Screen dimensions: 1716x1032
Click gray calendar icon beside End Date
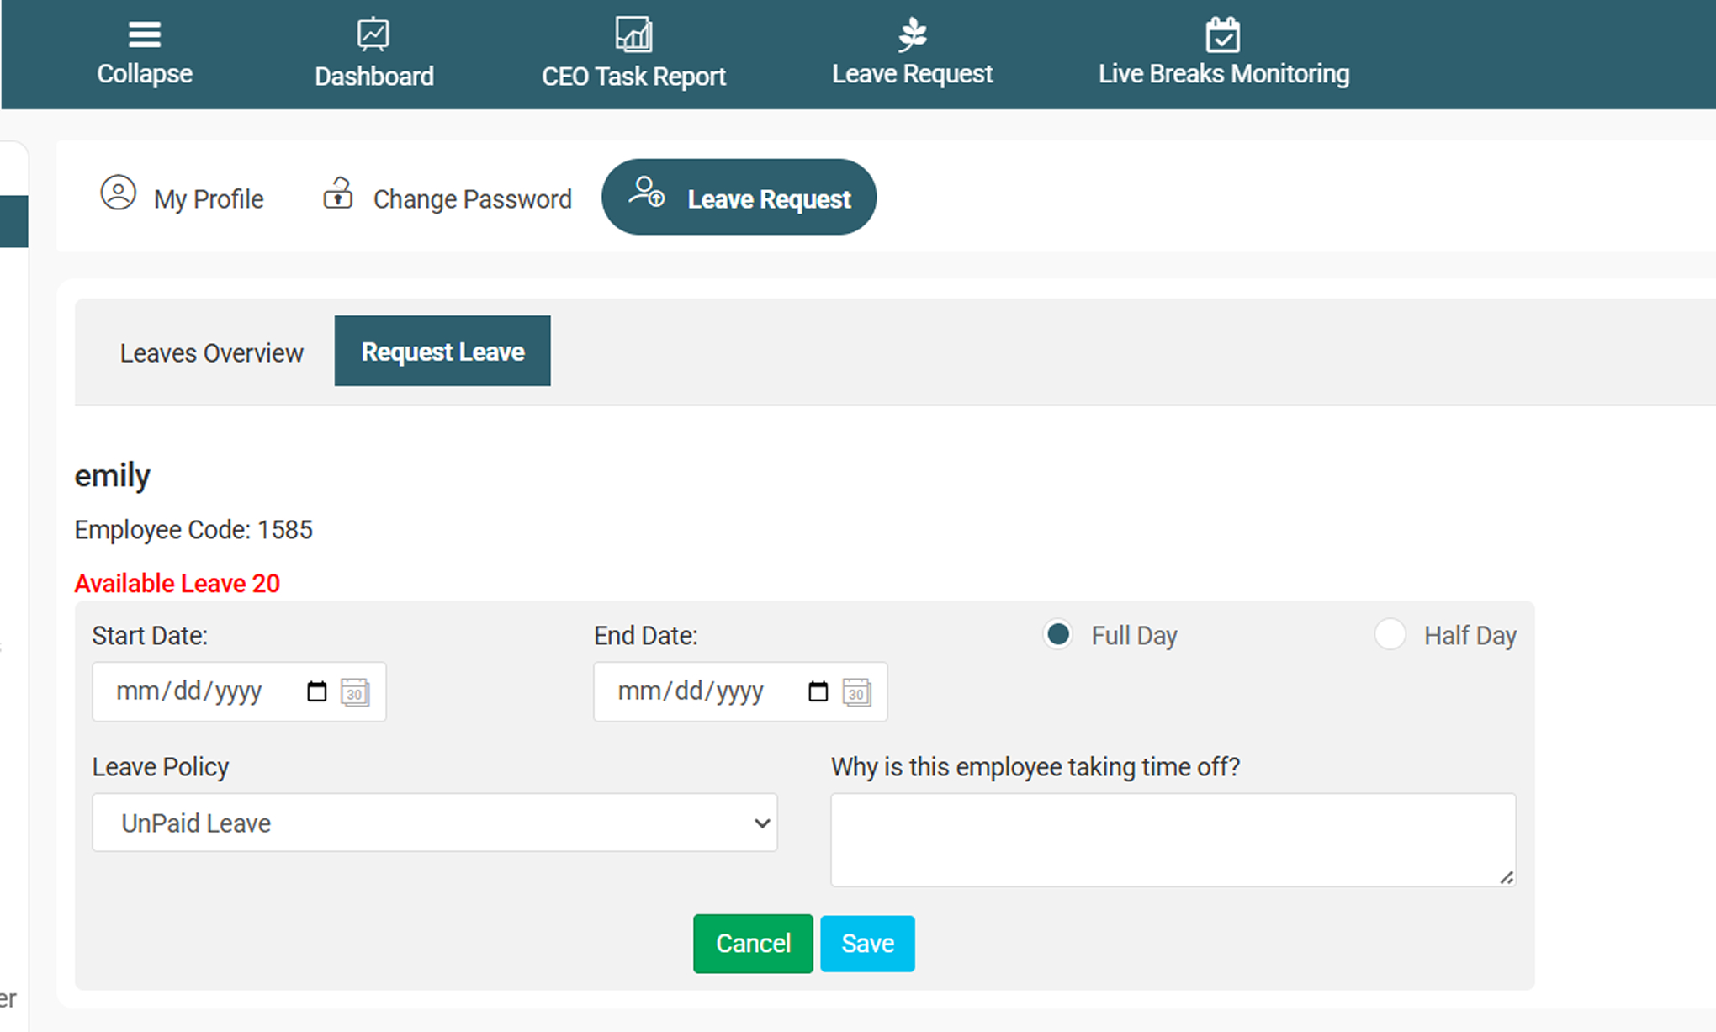click(856, 692)
